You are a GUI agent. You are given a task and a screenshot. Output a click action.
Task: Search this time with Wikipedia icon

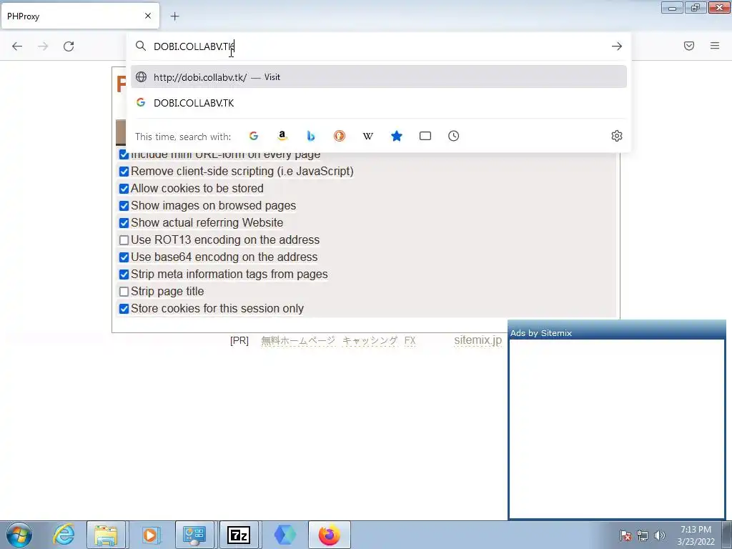(x=368, y=136)
